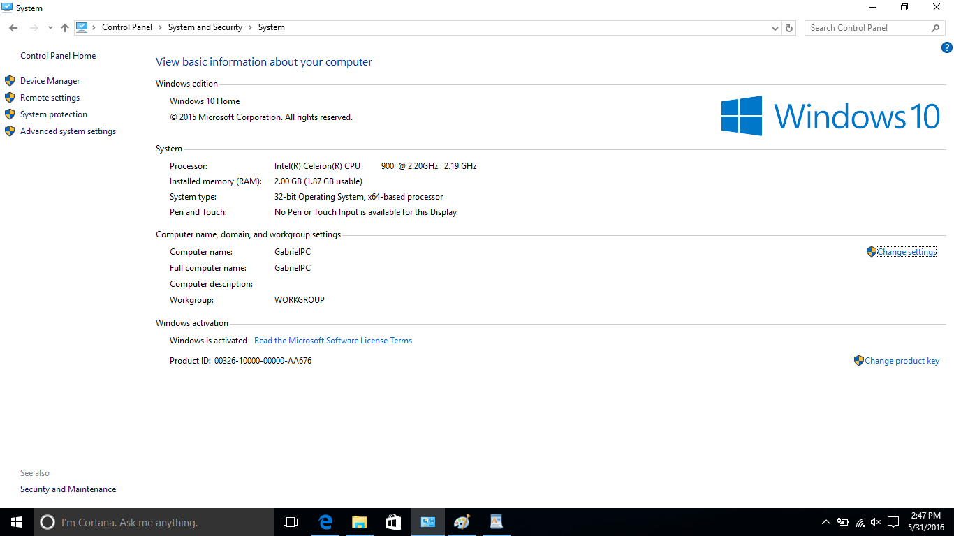The height and width of the screenshot is (536, 954).
Task: Open the Wi-Fi network tray icon
Action: pyautogui.click(x=860, y=522)
